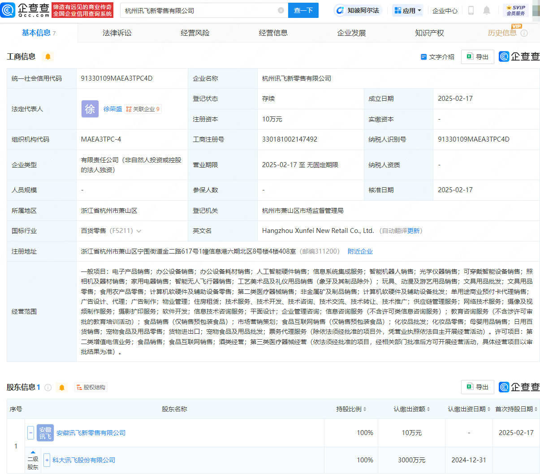Image resolution: width=540 pixels, height=474 pixels.
Task: Click the 企查查 logo in the 股东信息 section
Action: (519, 387)
